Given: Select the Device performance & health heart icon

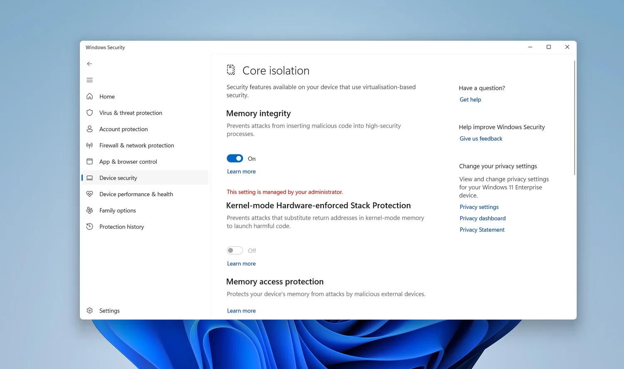Looking at the screenshot, I should coord(89,194).
